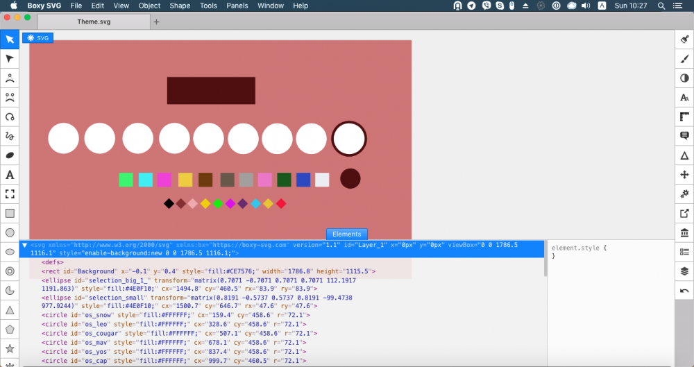This screenshot has height=367, width=694.
Task: Select the Ellipse shape tool
Action: tap(10, 252)
